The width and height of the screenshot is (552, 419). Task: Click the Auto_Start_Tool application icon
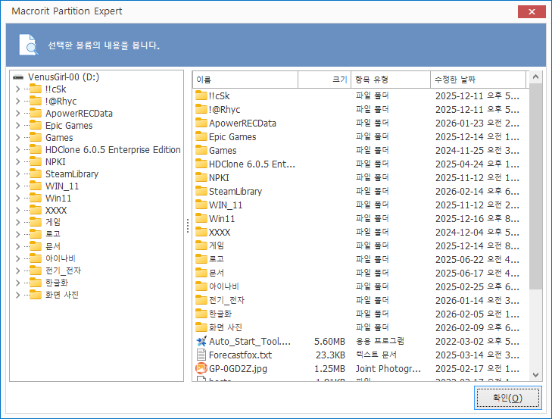tap(201, 341)
